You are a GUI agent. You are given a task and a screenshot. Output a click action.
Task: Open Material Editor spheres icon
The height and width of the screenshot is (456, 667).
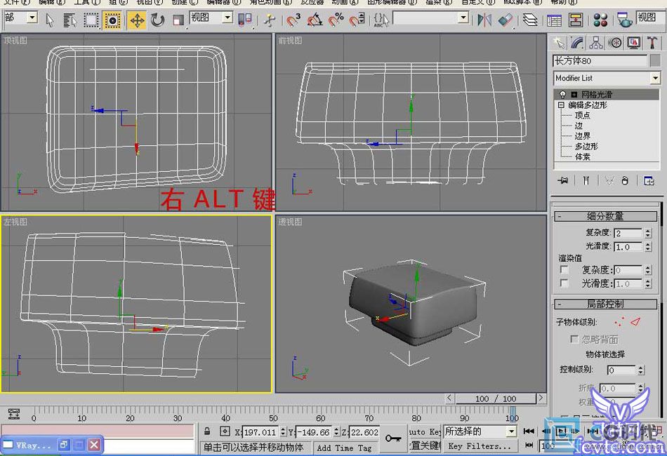point(600,20)
